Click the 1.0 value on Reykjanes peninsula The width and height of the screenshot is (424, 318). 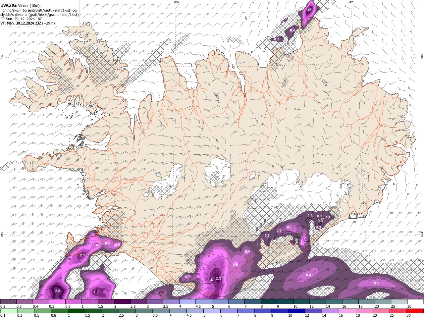pos(95,245)
